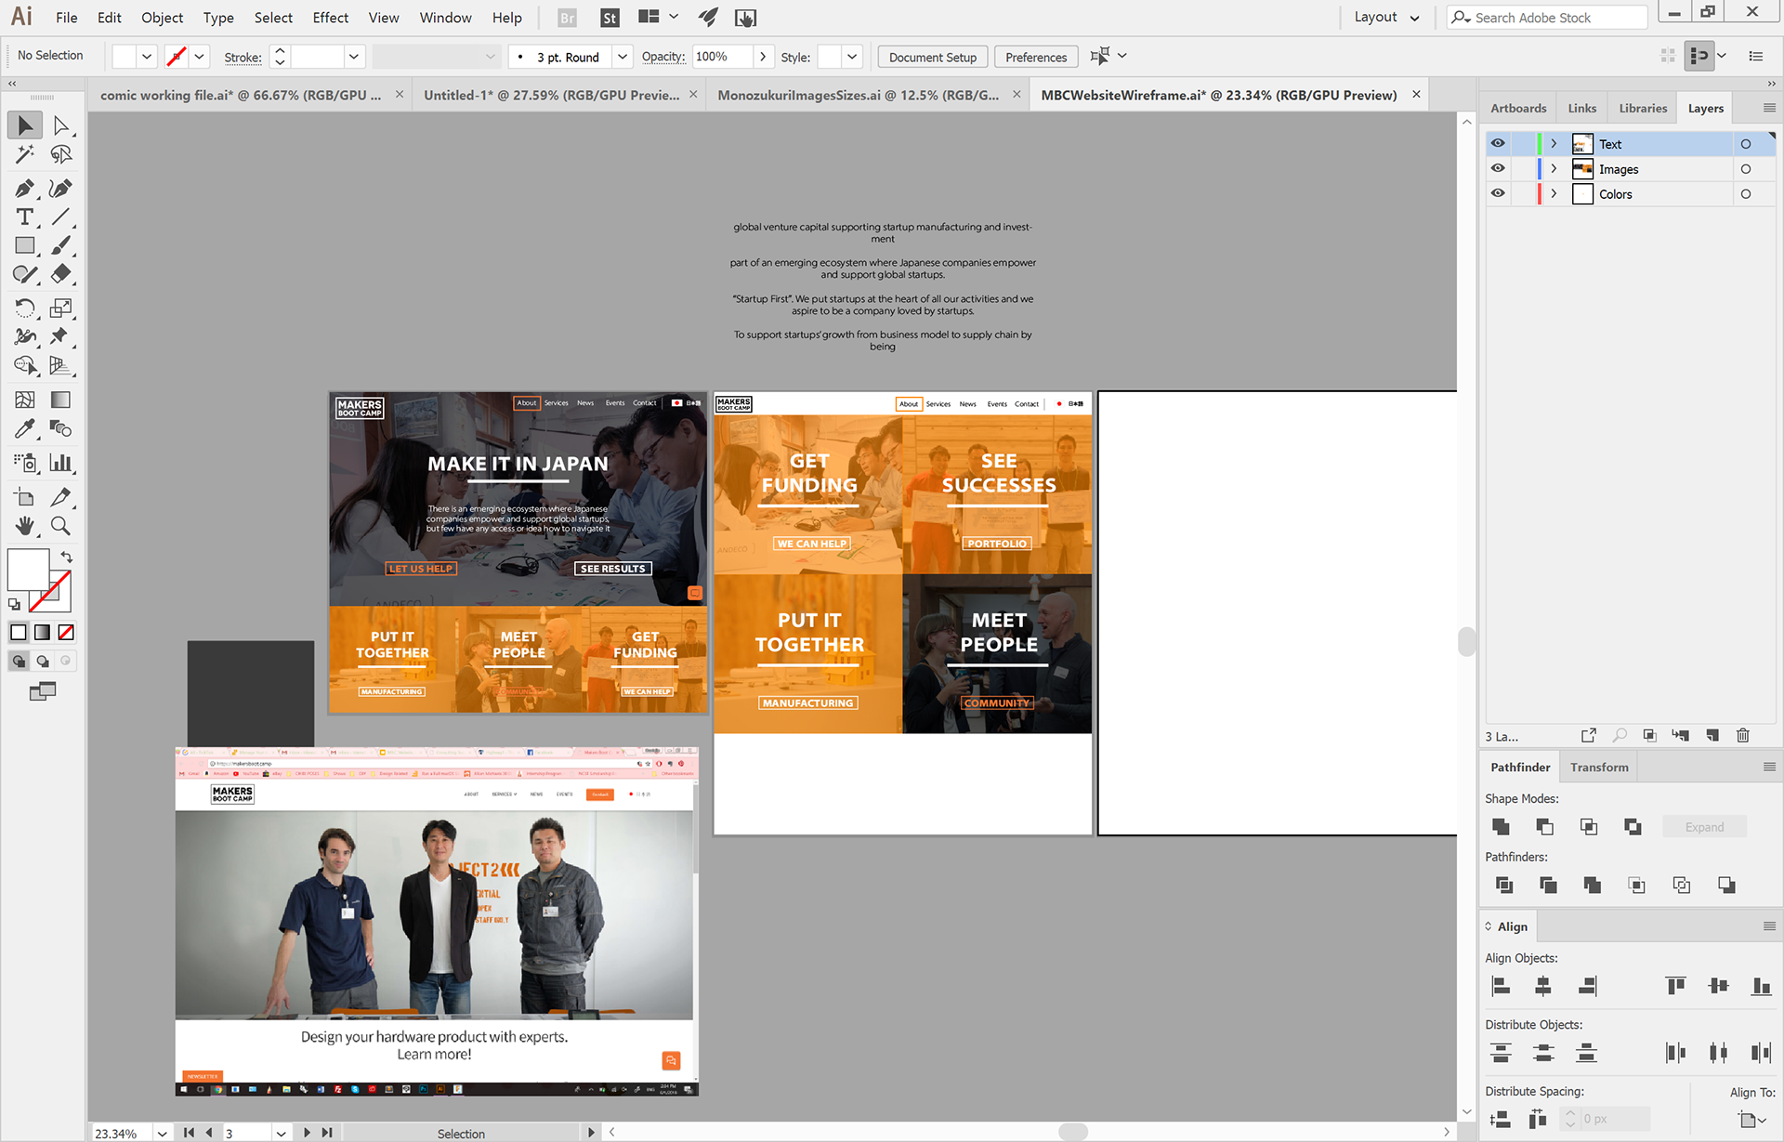This screenshot has height=1142, width=1784.
Task: Hide the Colors layer
Action: tap(1498, 193)
